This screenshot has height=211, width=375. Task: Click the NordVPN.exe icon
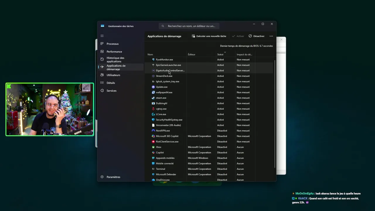[x=153, y=131]
